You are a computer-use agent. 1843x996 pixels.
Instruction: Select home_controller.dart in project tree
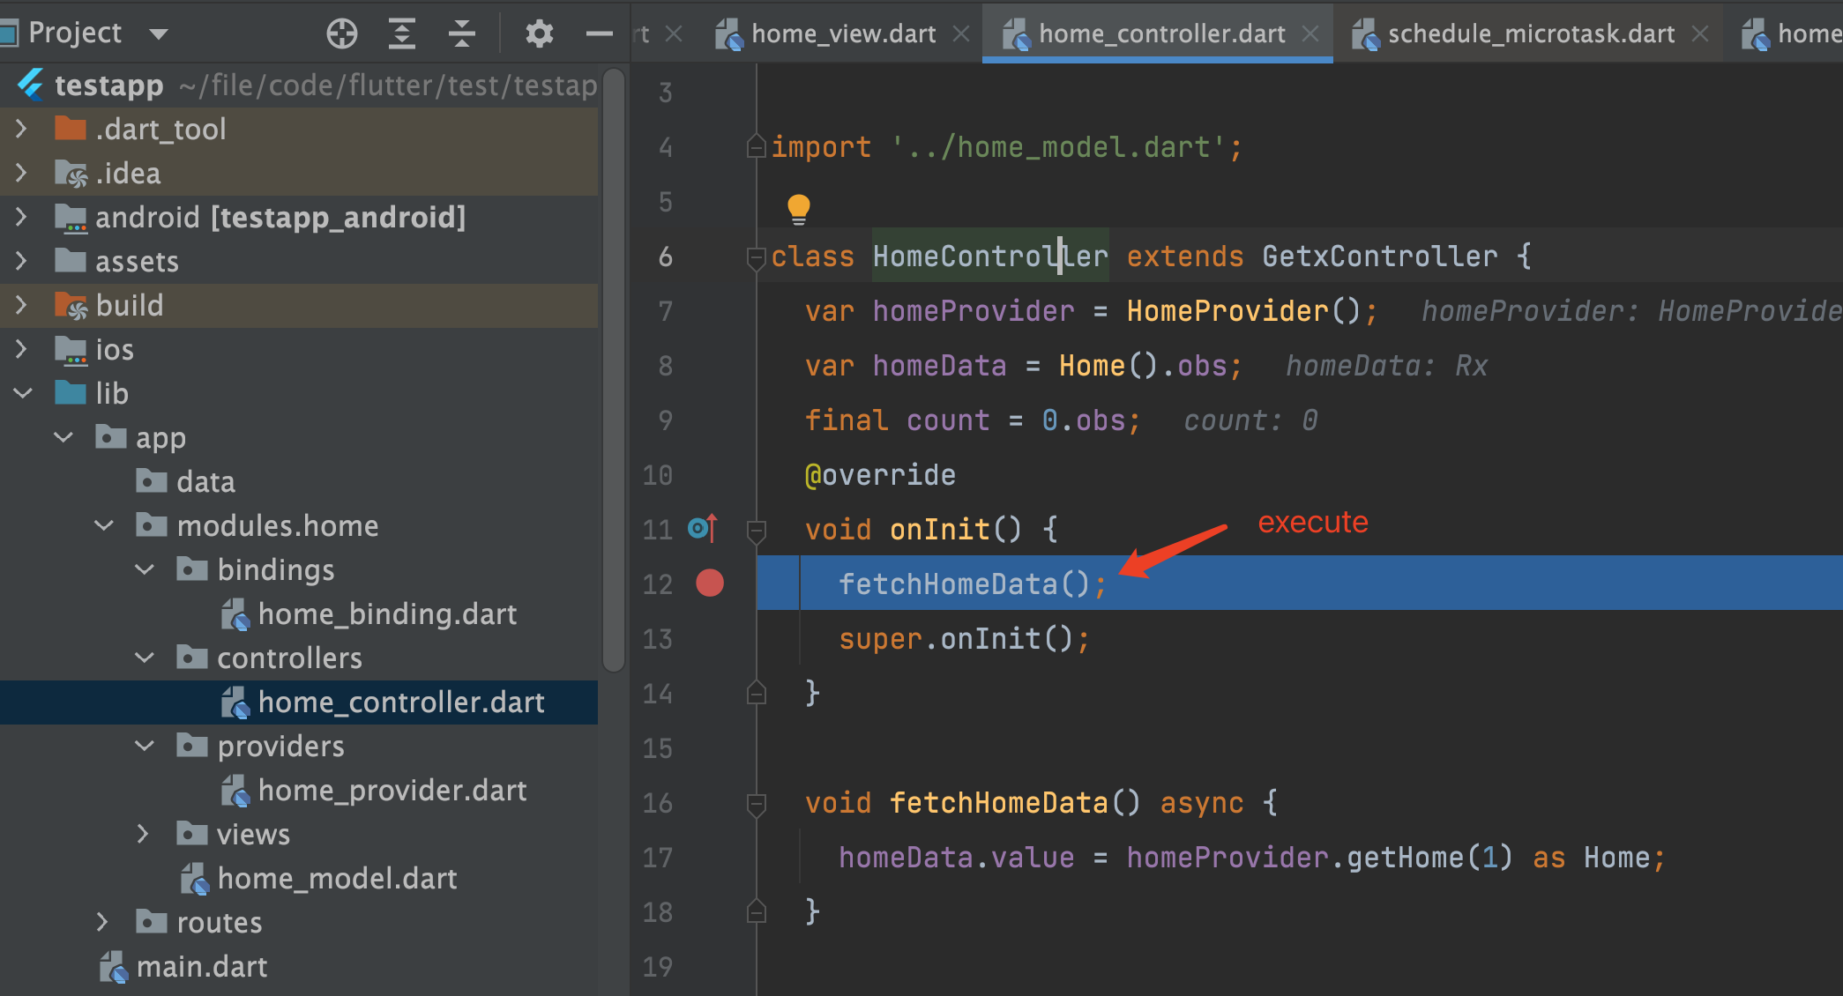(x=299, y=702)
